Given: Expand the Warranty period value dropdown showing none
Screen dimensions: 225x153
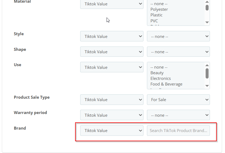Looking at the screenshot, I should [x=178, y=115].
